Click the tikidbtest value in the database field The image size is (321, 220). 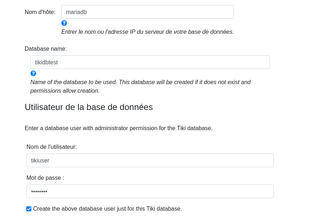[46, 62]
